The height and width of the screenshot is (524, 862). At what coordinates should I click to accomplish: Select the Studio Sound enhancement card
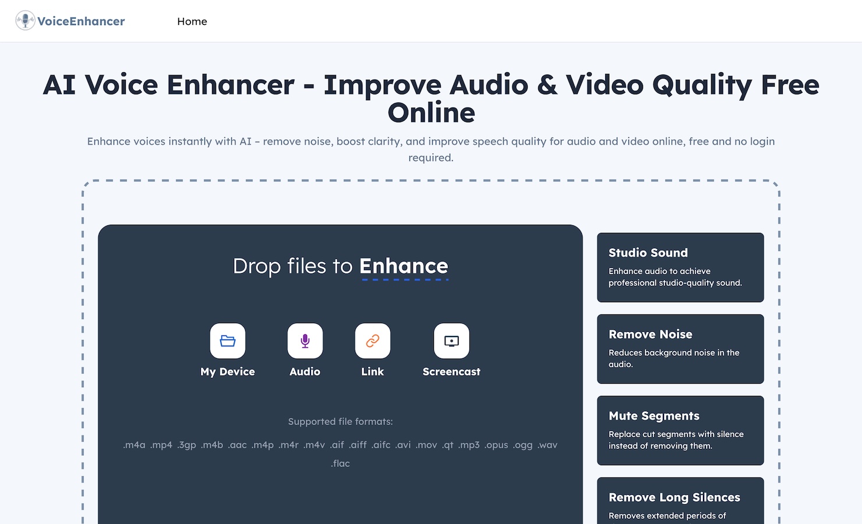[x=680, y=267]
